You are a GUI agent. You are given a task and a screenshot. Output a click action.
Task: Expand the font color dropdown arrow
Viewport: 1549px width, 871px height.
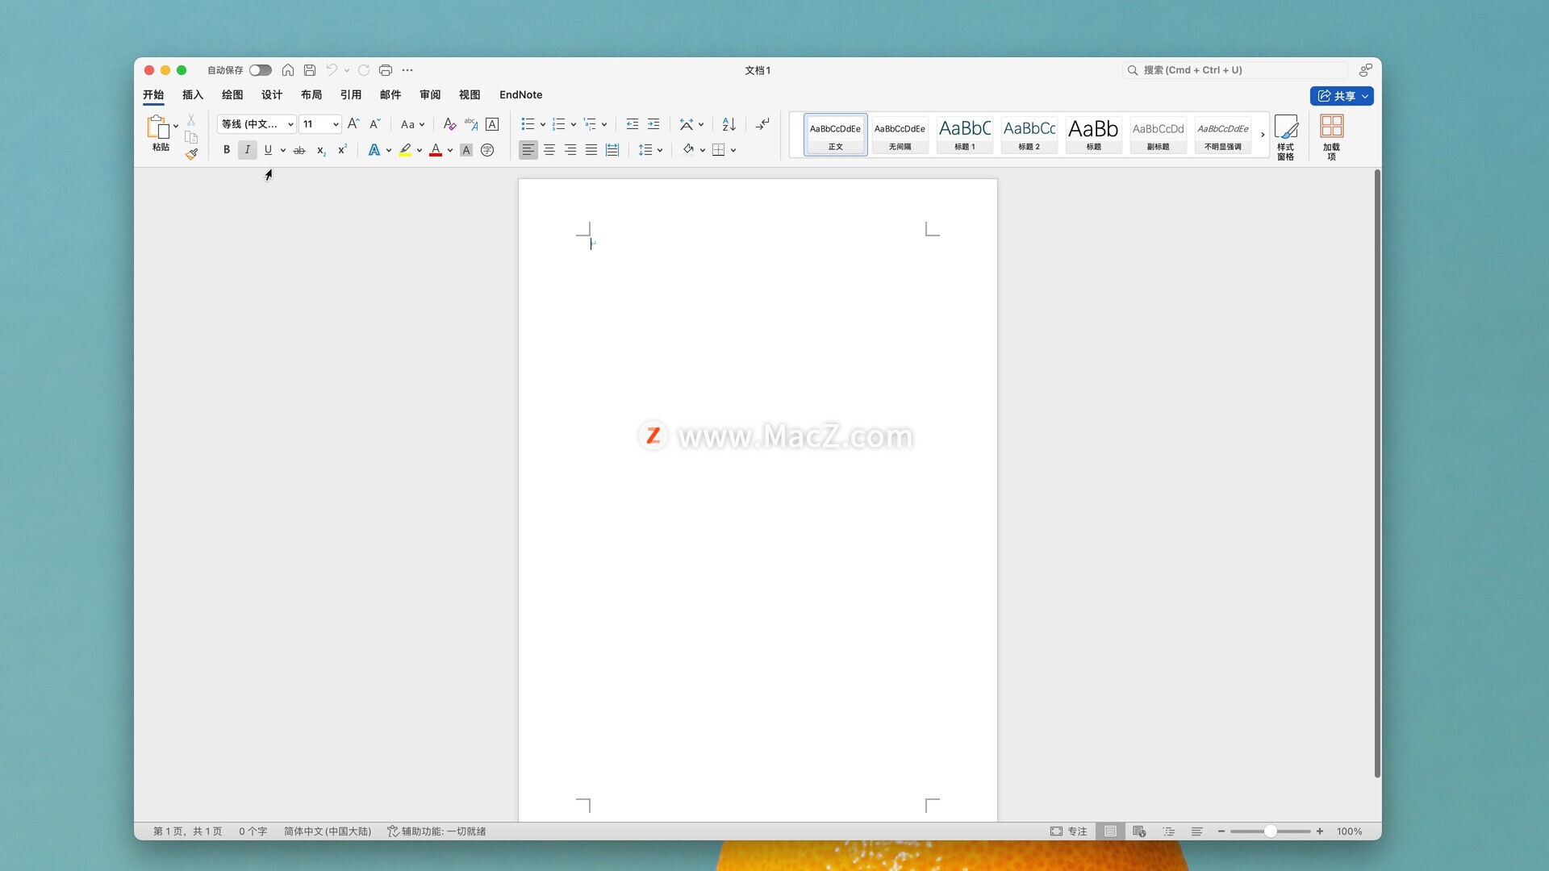point(450,150)
